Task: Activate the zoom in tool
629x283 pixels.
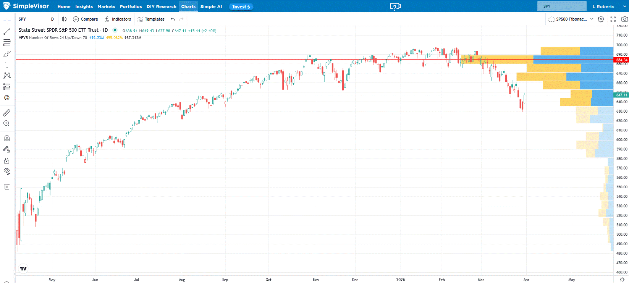Action: (x=7, y=123)
